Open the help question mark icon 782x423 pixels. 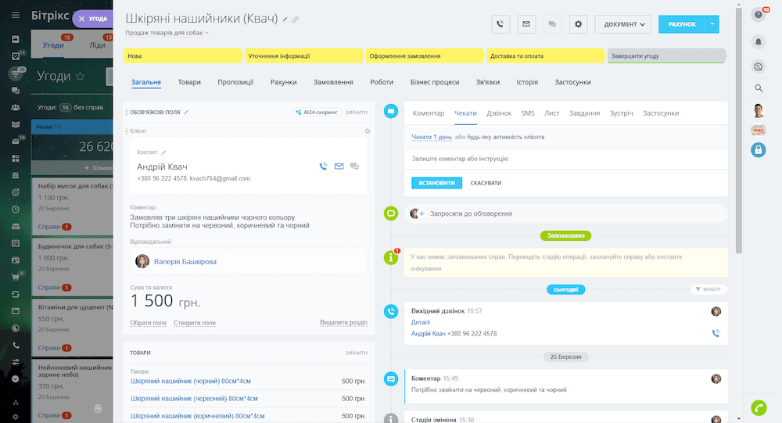(x=758, y=15)
